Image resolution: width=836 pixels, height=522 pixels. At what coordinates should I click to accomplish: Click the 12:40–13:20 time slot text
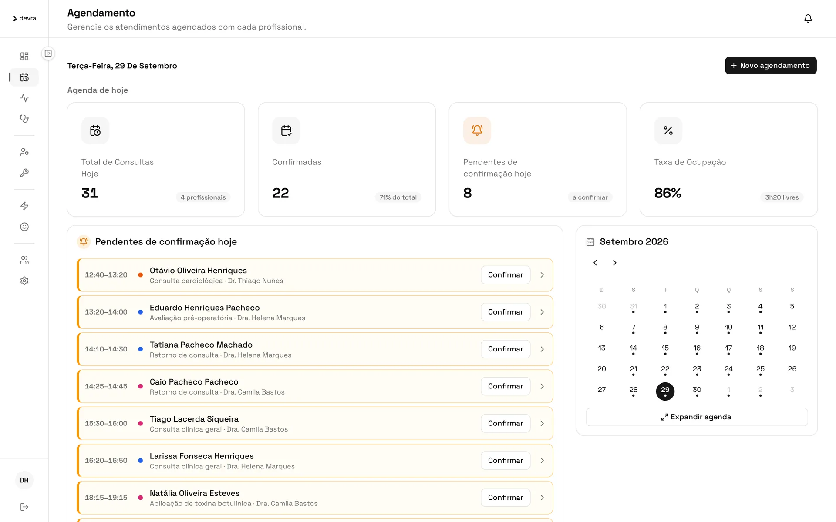106,275
